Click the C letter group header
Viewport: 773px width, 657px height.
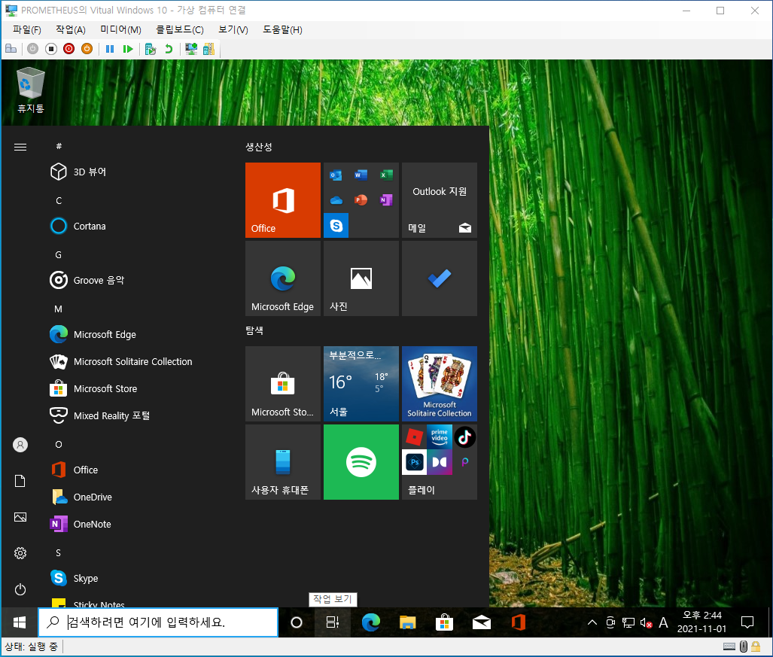[x=59, y=201]
